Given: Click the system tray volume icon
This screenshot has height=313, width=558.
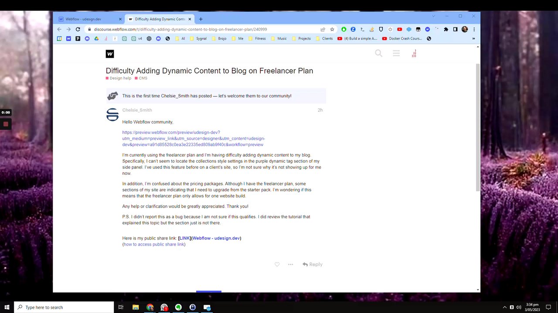Looking at the screenshot, I should 519,307.
